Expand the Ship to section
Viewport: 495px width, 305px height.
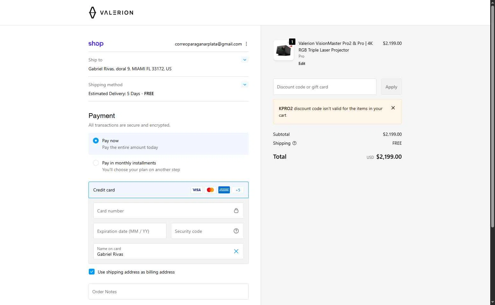(x=244, y=60)
